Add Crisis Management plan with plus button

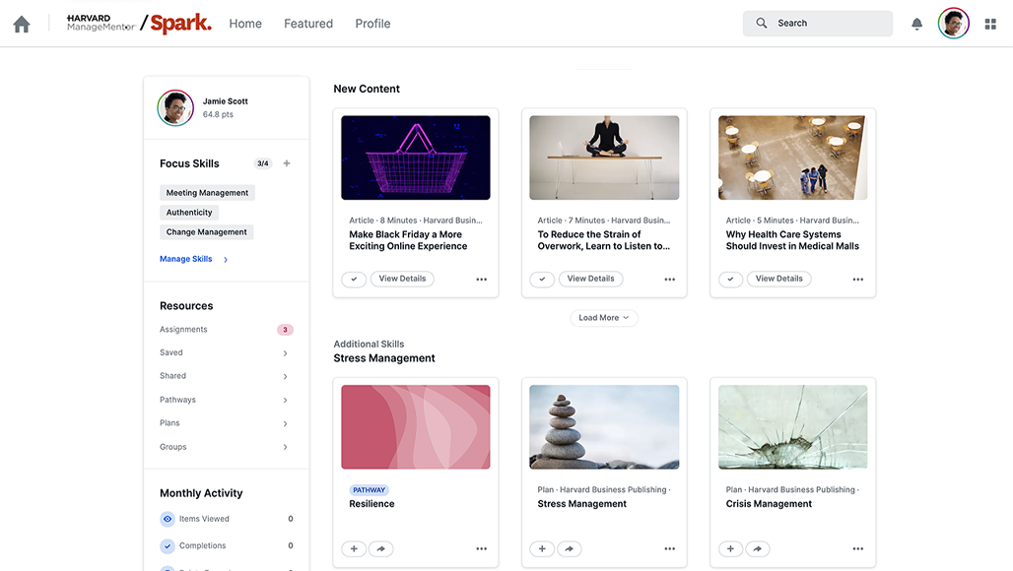point(730,549)
